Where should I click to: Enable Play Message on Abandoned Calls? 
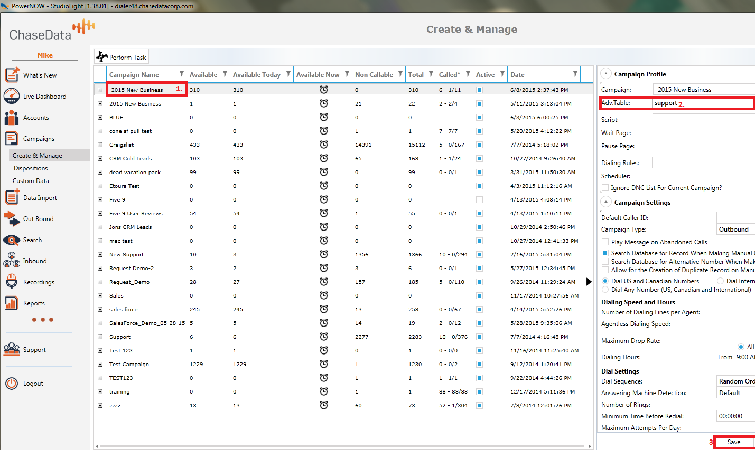click(605, 242)
